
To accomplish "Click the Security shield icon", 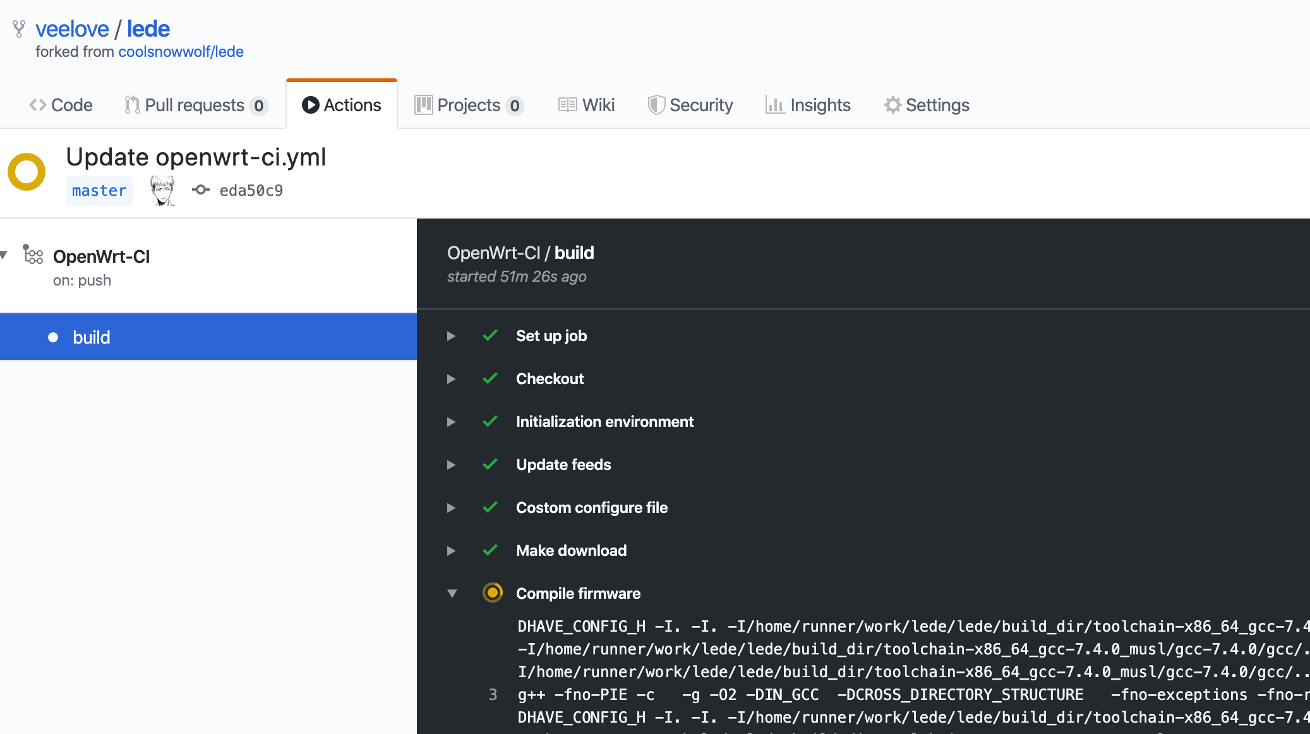I will click(x=656, y=105).
